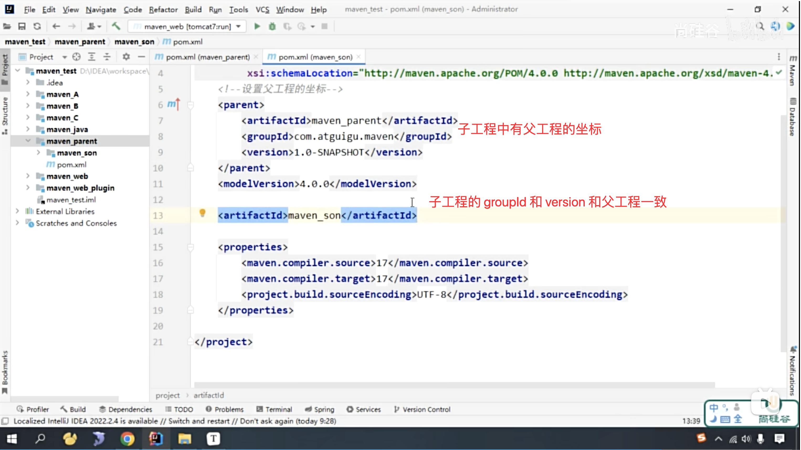Viewport: 801px width, 450px height.
Task: Open Project panel settings gear
Action: [126, 57]
